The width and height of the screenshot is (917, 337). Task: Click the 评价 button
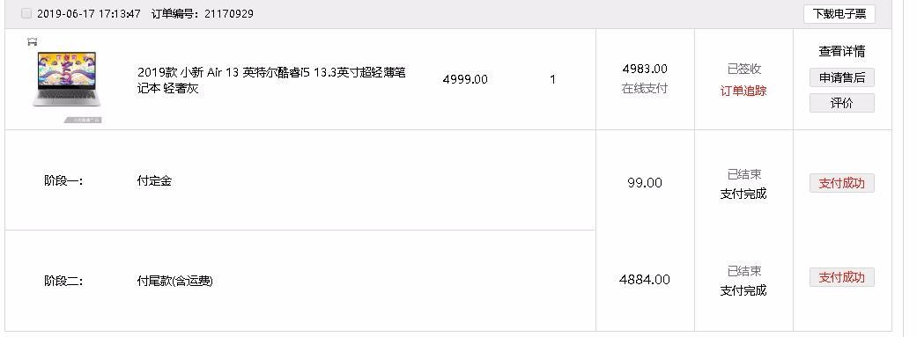pyautogui.click(x=841, y=103)
